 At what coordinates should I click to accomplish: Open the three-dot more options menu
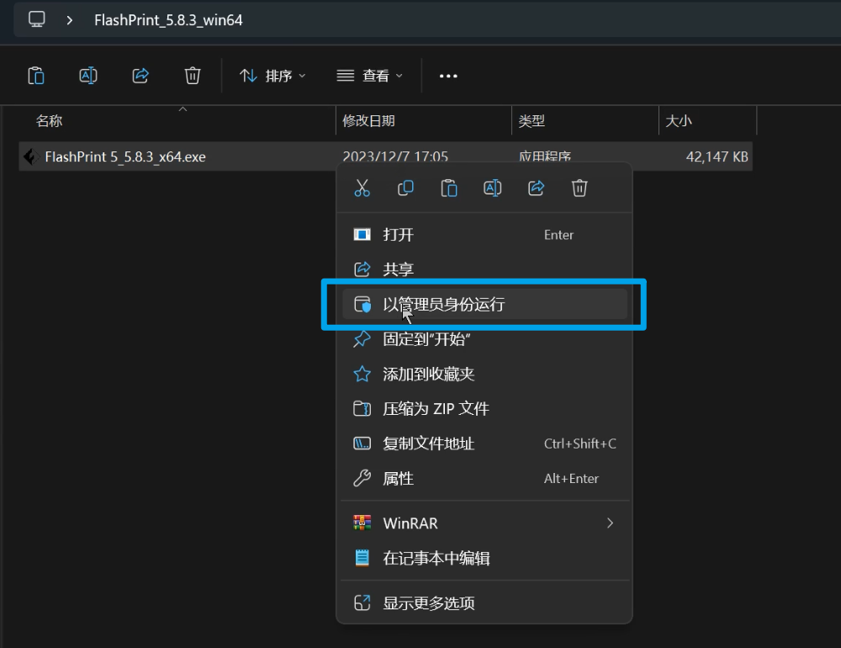(x=448, y=76)
